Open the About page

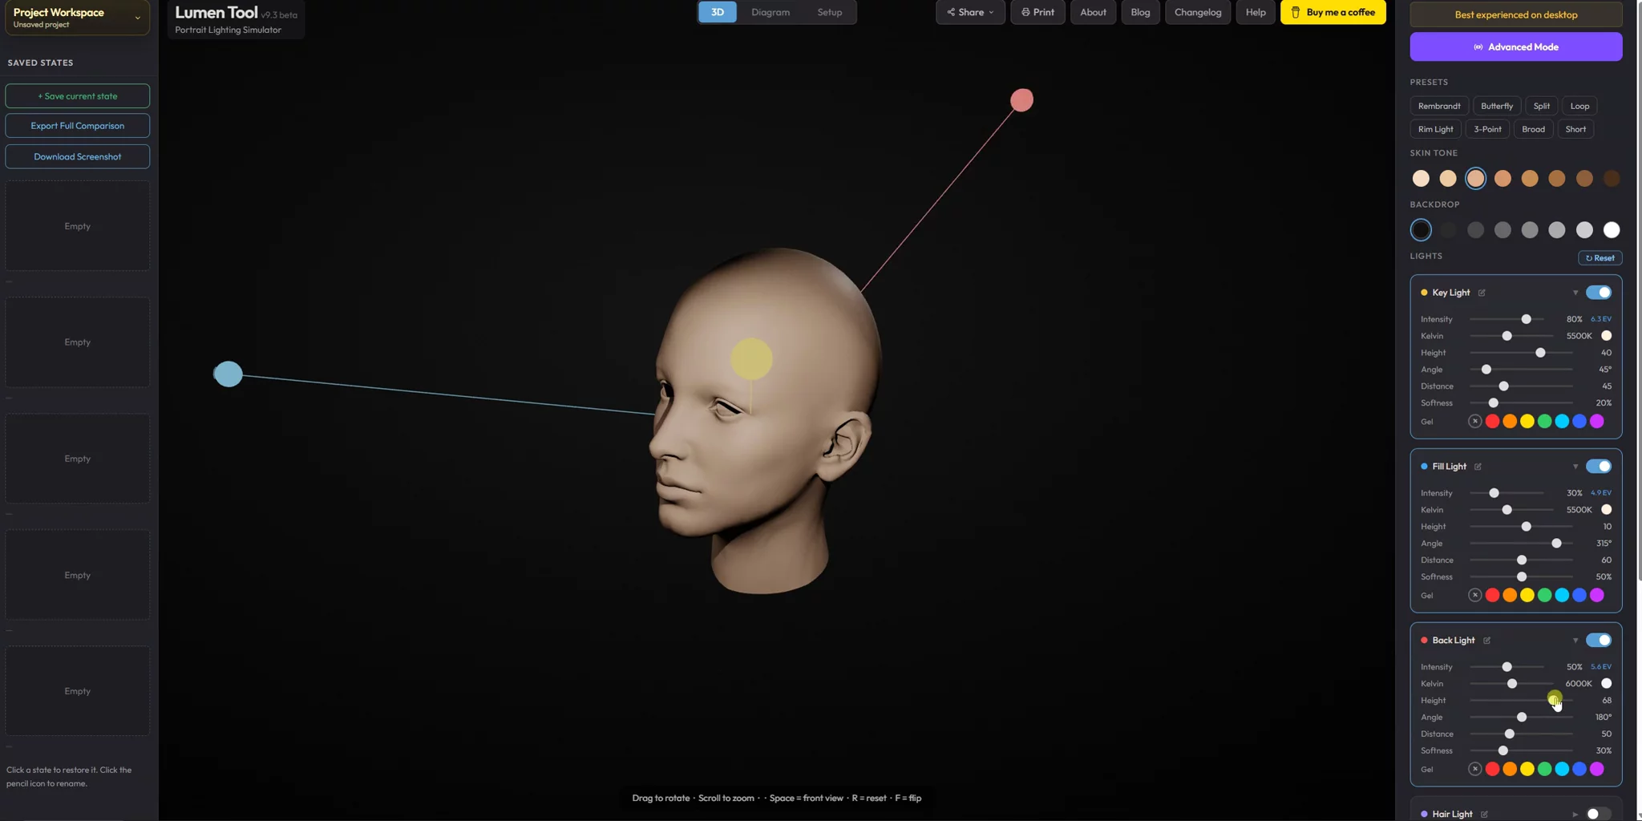pos(1093,12)
